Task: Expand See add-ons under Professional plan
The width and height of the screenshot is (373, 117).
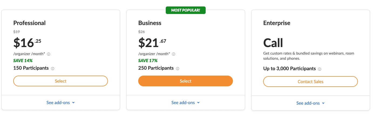Action: [x=60, y=102]
